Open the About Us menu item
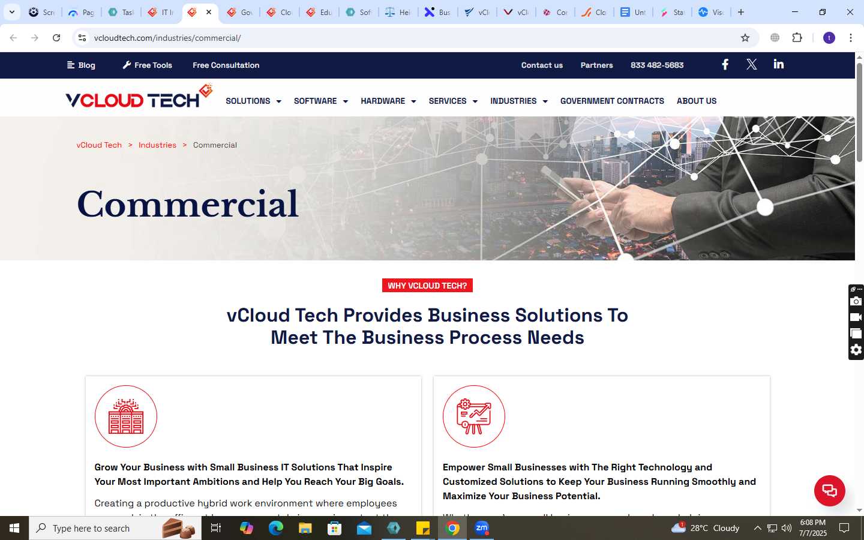 [697, 101]
